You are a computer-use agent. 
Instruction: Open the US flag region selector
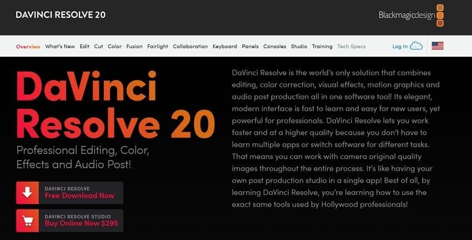(x=438, y=46)
